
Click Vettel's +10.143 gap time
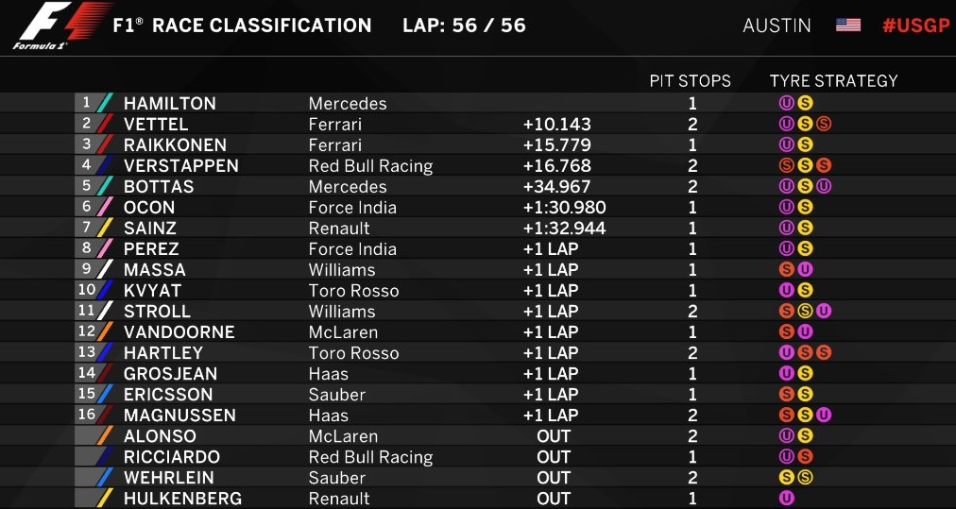pos(556,125)
